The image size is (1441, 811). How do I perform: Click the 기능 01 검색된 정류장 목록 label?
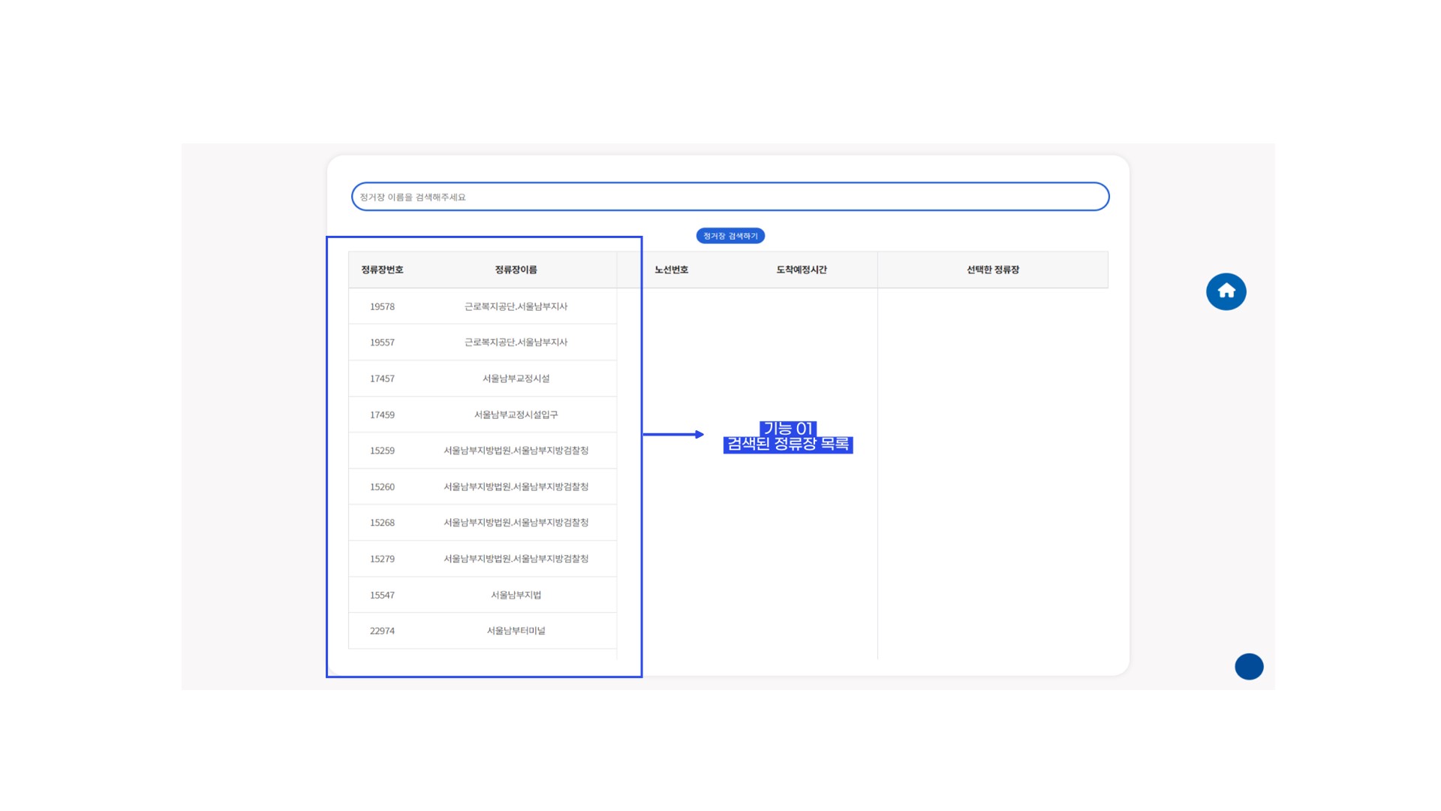(x=787, y=436)
